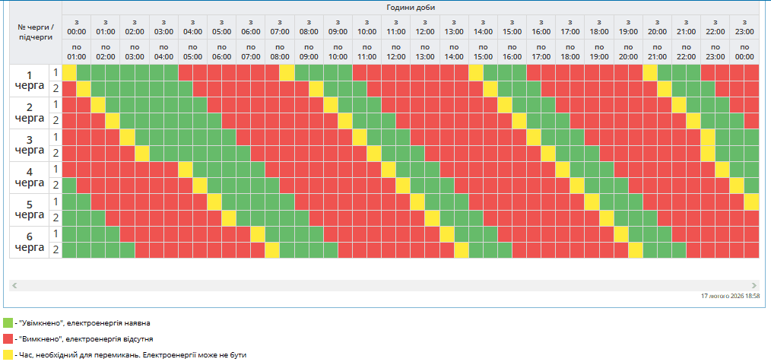The image size is (771, 362).
Task: Click the "№ черги / підчерги" header cell
Action: point(36,31)
